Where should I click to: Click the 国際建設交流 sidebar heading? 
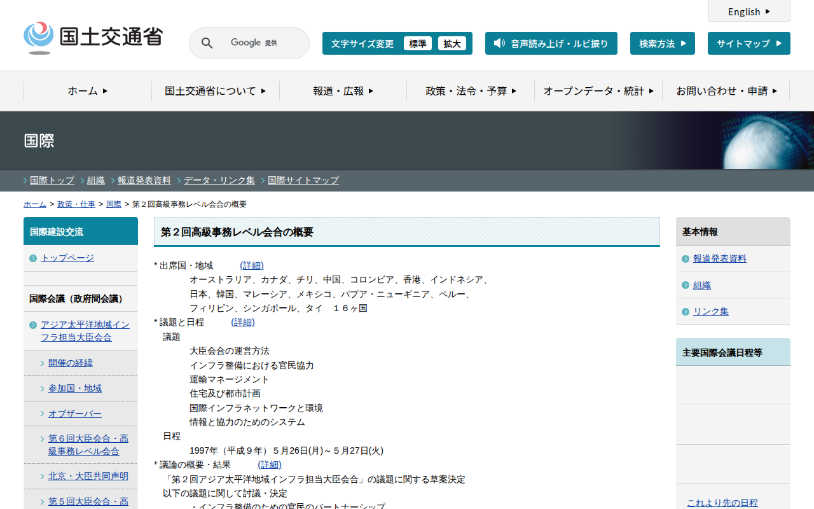point(81,231)
